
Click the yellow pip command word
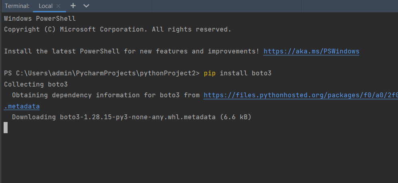pyautogui.click(x=209, y=73)
